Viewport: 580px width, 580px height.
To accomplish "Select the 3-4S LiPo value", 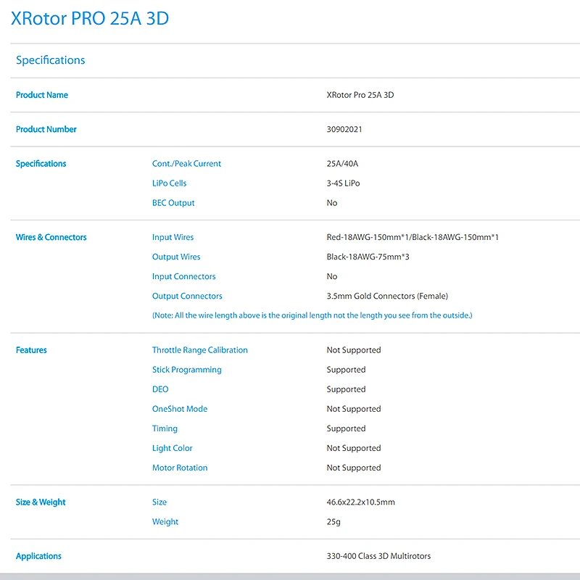I will pyautogui.click(x=343, y=183).
